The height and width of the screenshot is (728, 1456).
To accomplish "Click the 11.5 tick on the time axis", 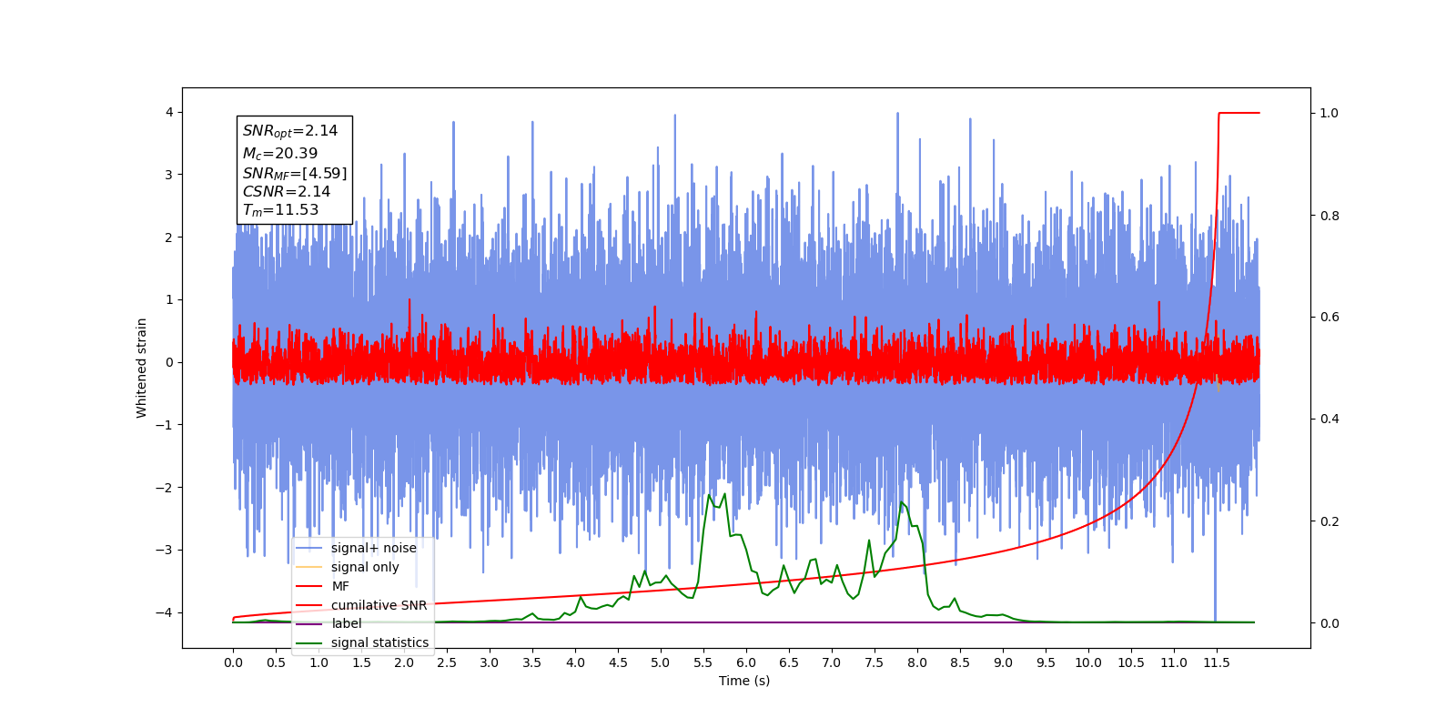I will (1217, 662).
